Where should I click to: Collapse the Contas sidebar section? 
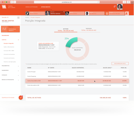[18, 40]
